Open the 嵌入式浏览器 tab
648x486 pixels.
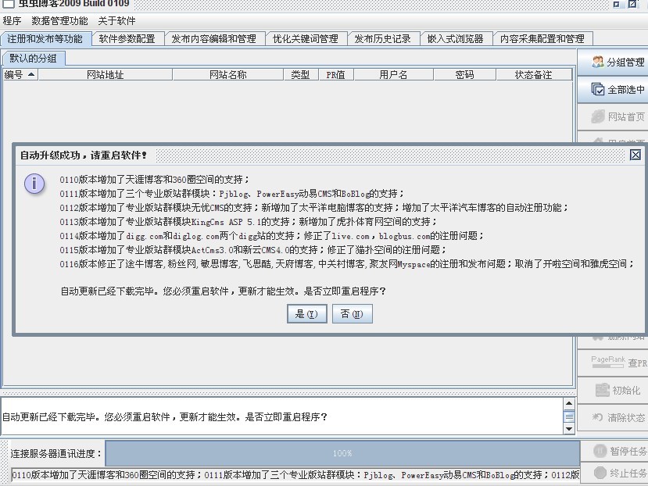(x=456, y=39)
